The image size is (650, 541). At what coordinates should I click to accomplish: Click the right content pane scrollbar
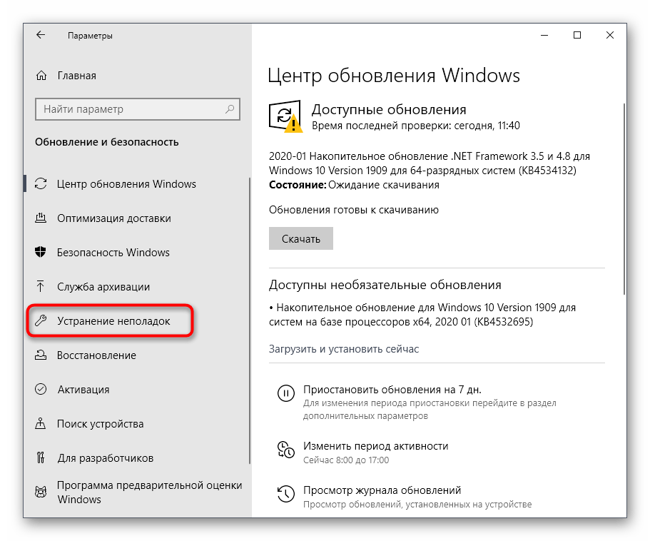point(625,200)
